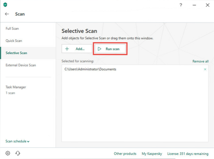
Task: Open the My Kaspersky link
Action: (x=152, y=154)
